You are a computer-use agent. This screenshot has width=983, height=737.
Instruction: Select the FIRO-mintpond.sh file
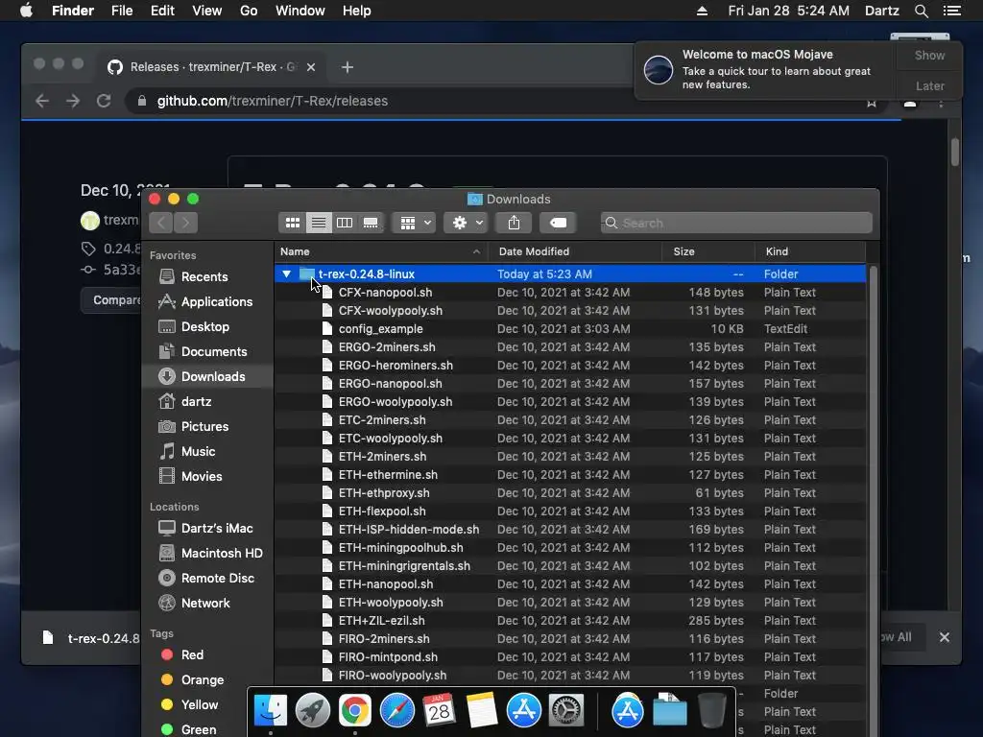[x=570, y=656]
